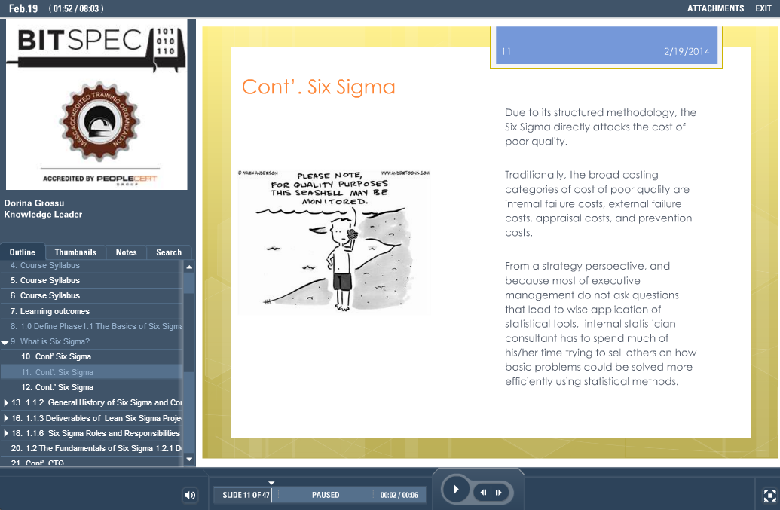Open slide 7. Learning outcomes
This screenshot has width=780, height=510.
(x=92, y=311)
